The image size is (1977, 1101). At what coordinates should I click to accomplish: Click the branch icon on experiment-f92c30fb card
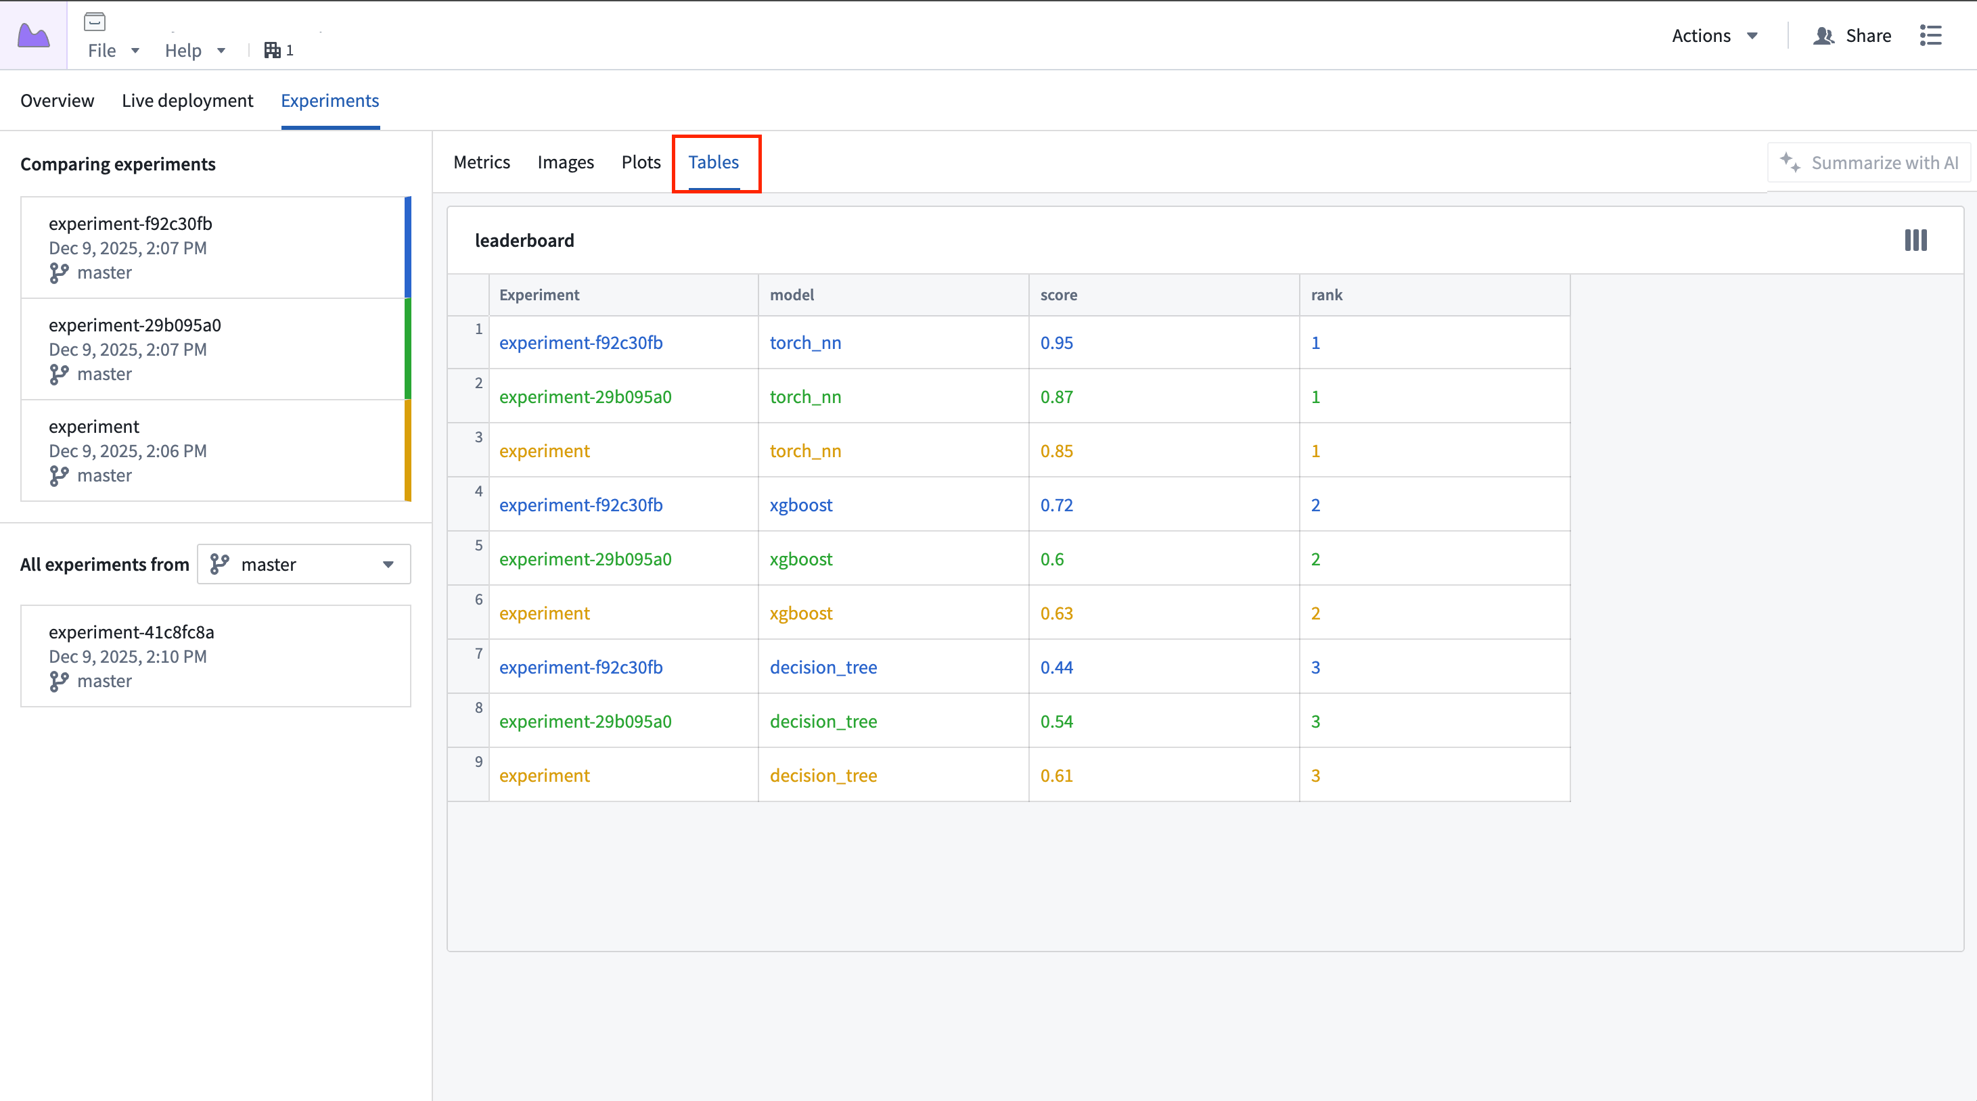tap(59, 273)
